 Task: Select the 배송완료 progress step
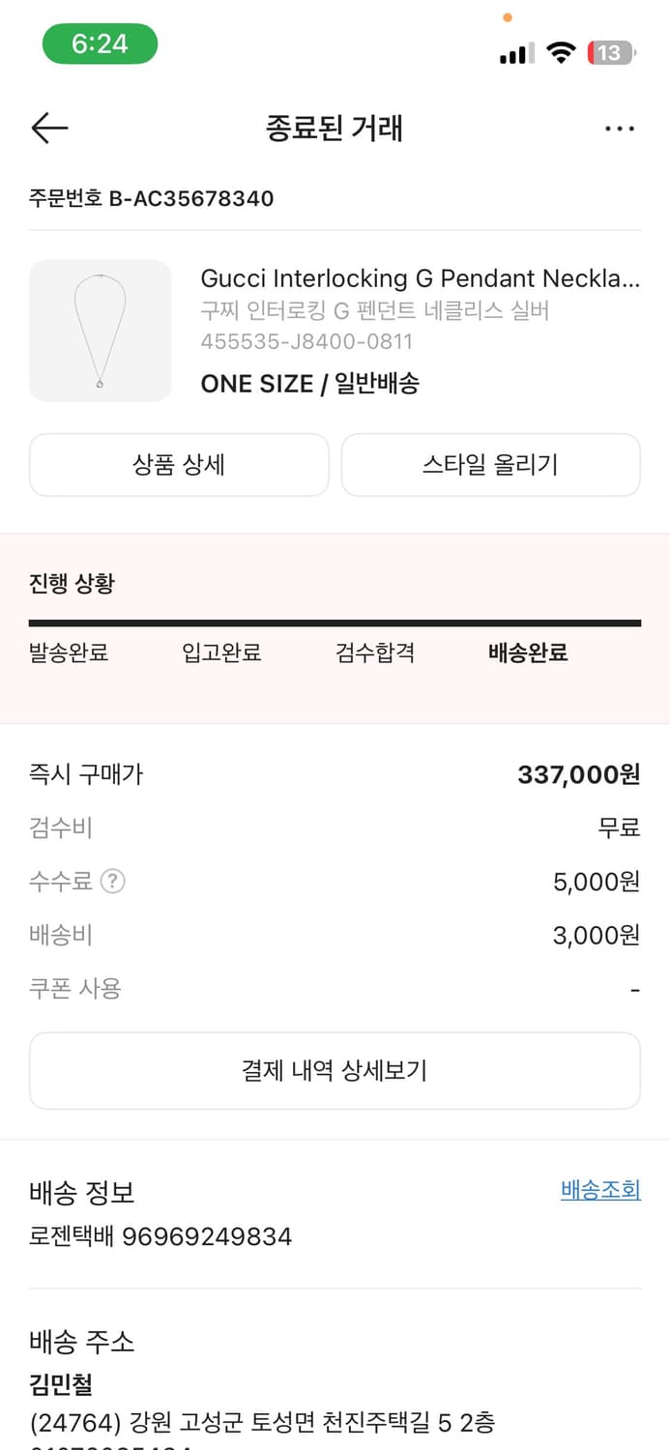(x=527, y=652)
